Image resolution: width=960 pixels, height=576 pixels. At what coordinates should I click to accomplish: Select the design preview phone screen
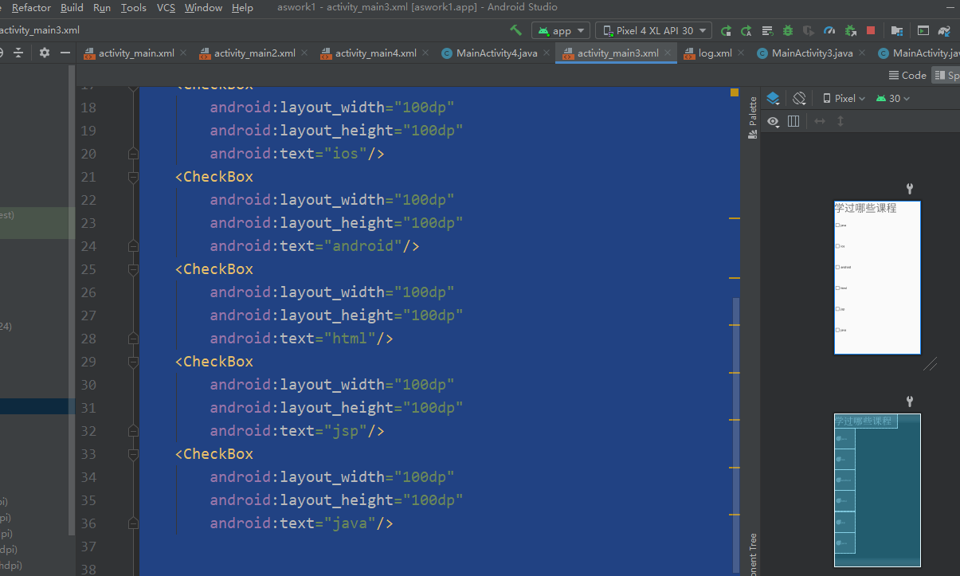(x=877, y=277)
